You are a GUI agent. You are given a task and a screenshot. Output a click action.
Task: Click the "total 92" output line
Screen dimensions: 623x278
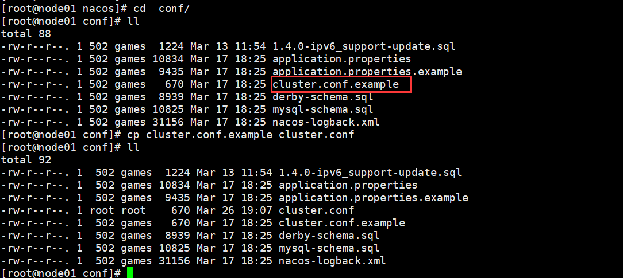tap(26, 160)
